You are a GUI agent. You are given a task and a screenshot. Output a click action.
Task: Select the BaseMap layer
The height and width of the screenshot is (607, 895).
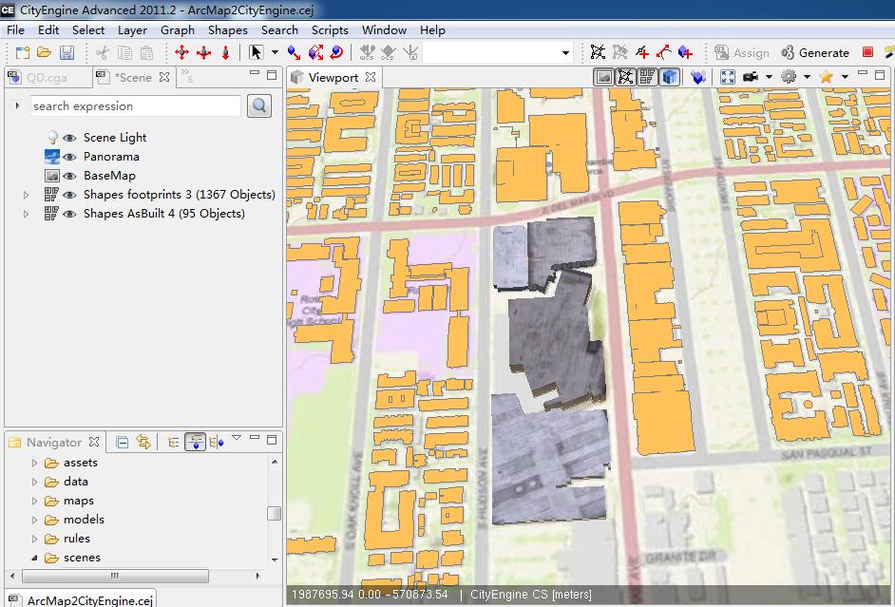109,176
